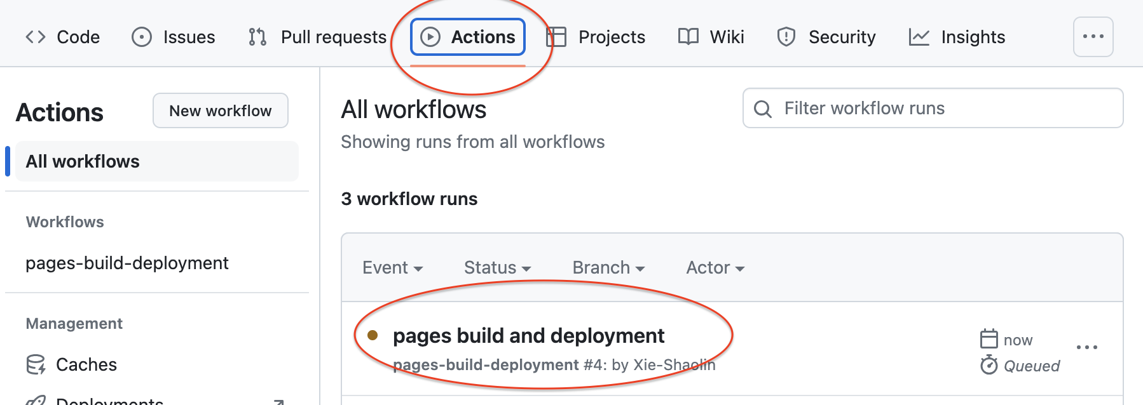Open the Security tab
1143x405 pixels.
tap(826, 37)
